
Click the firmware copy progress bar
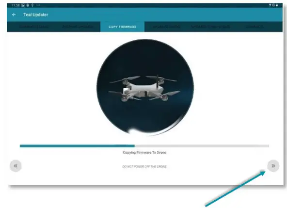[x=144, y=146]
